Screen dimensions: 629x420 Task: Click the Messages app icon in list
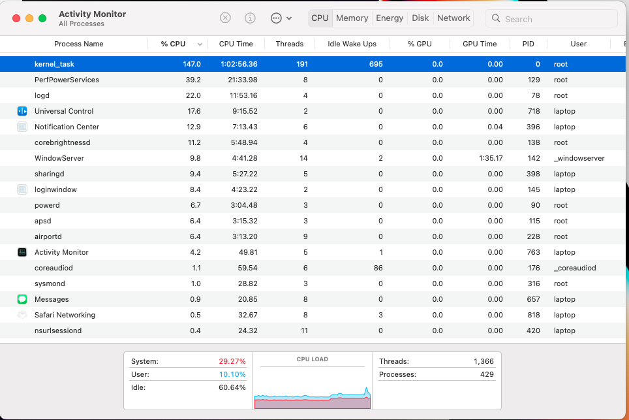(x=22, y=299)
